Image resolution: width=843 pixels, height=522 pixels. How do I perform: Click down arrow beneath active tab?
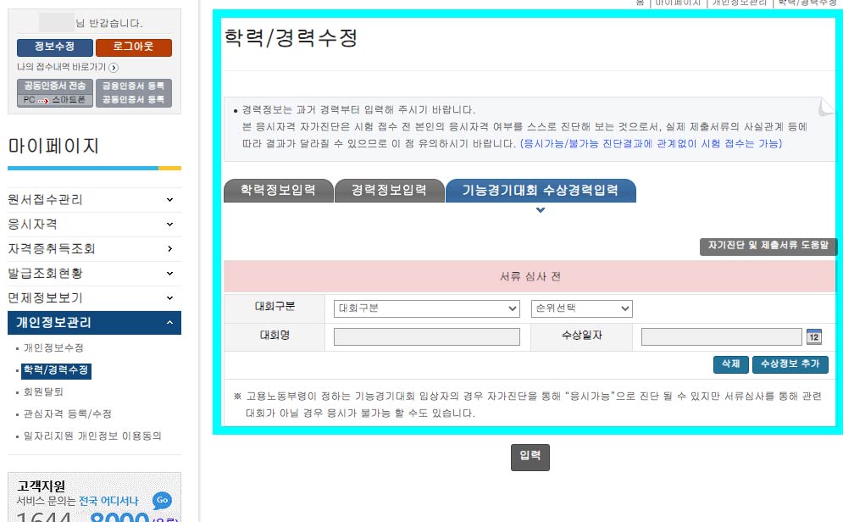[x=541, y=210]
